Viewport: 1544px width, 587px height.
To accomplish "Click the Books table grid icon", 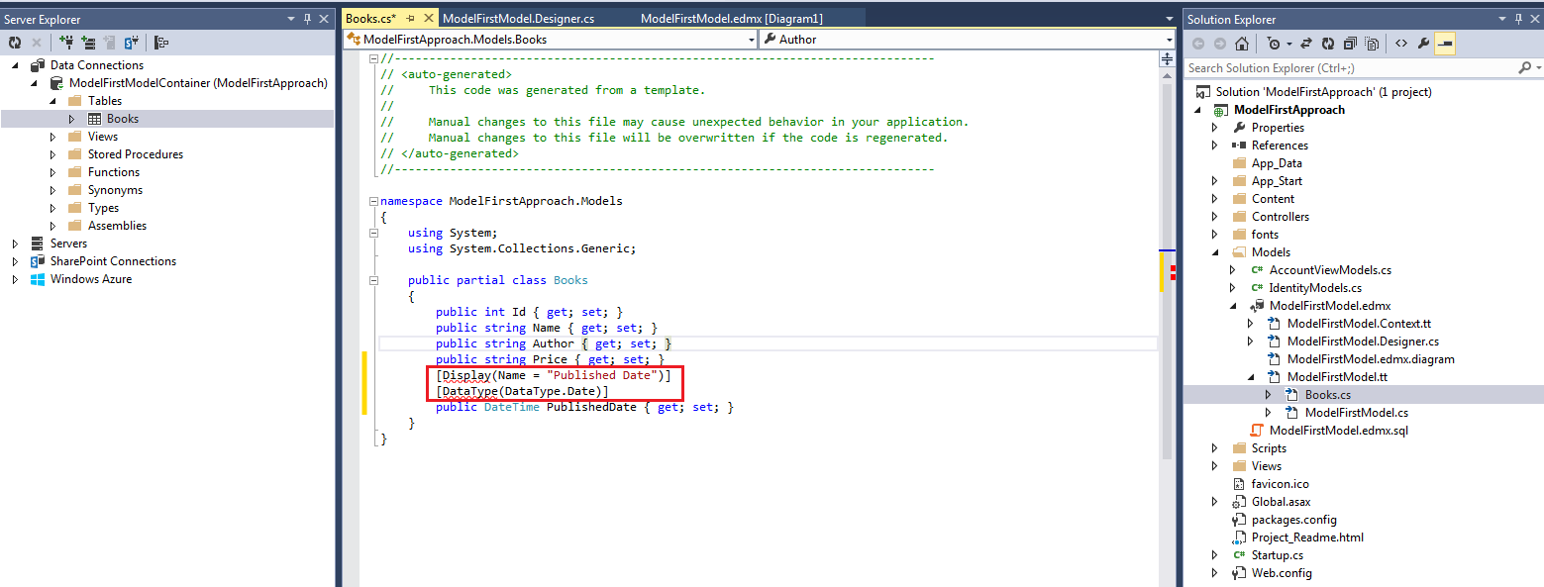I will point(95,119).
